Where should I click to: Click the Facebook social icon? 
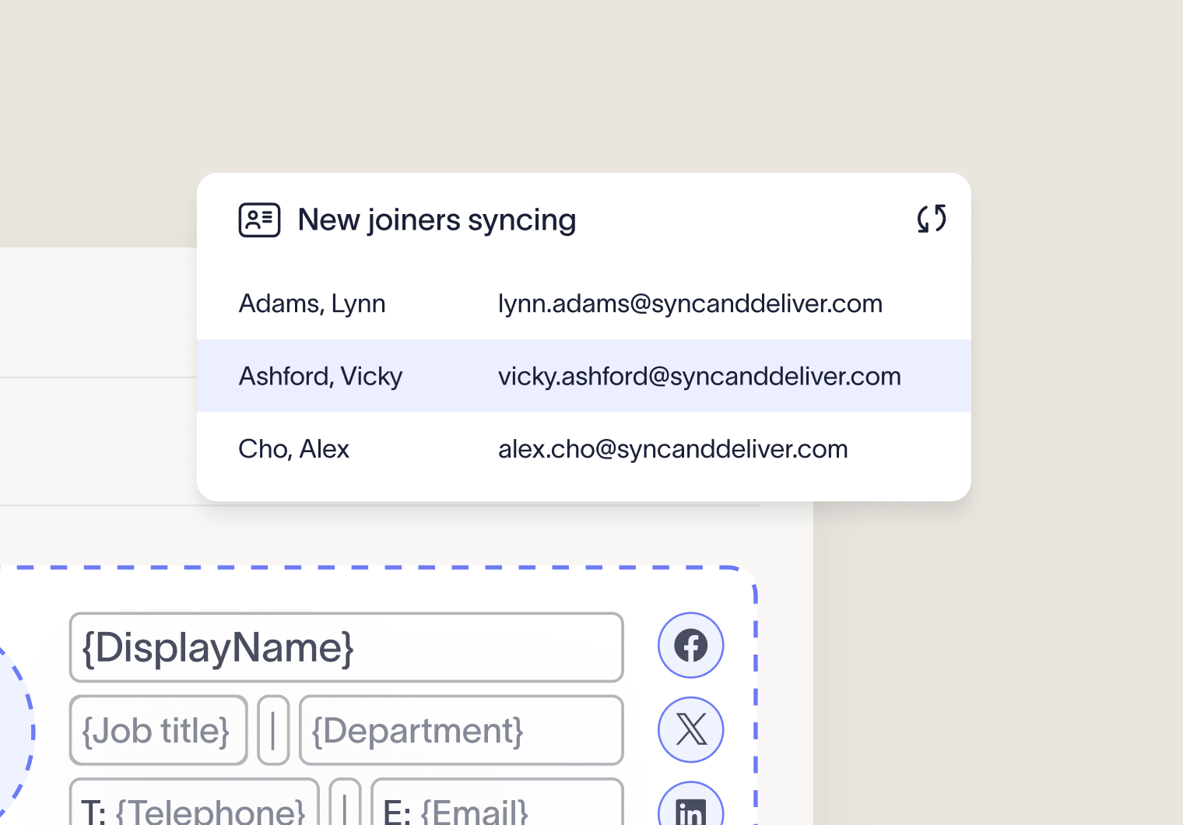[690, 645]
